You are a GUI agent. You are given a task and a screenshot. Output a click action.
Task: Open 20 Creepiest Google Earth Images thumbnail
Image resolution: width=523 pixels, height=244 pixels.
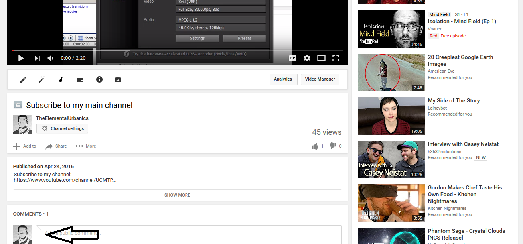(x=391, y=73)
